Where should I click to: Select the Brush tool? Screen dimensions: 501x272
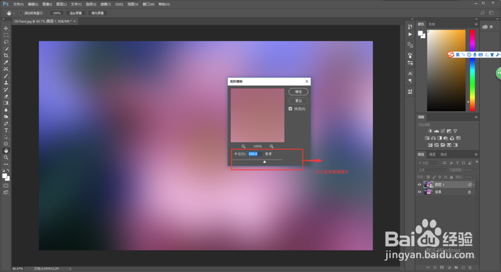6,76
